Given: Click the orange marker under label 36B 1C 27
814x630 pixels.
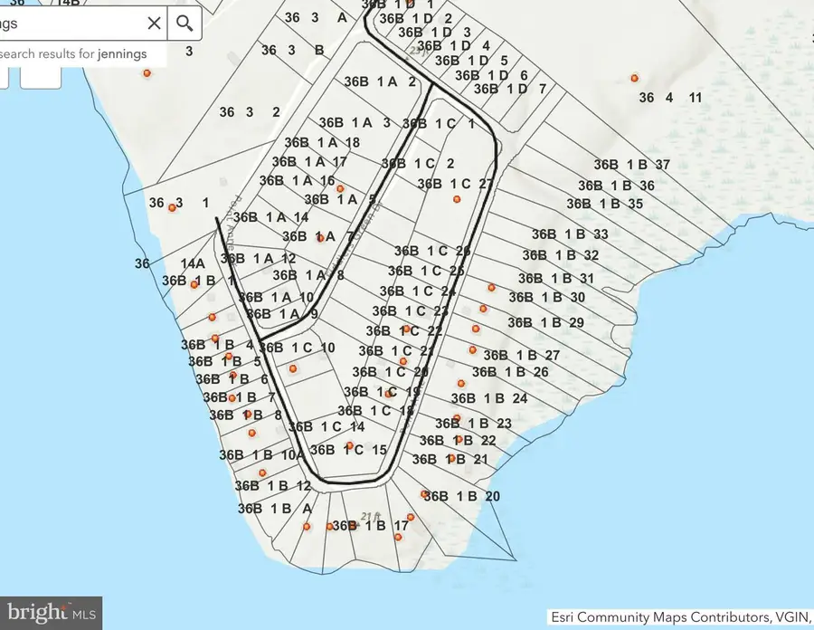Looking at the screenshot, I should coord(457,199).
